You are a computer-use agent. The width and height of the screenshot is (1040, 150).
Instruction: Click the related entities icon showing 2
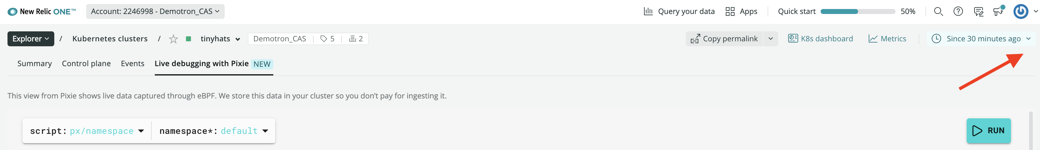[356, 39]
